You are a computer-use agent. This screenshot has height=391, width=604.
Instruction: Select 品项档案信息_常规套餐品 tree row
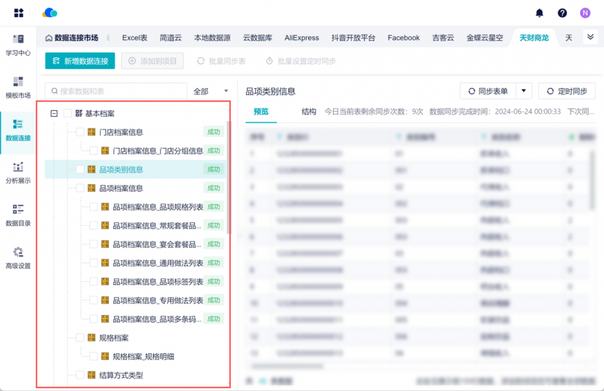point(135,226)
